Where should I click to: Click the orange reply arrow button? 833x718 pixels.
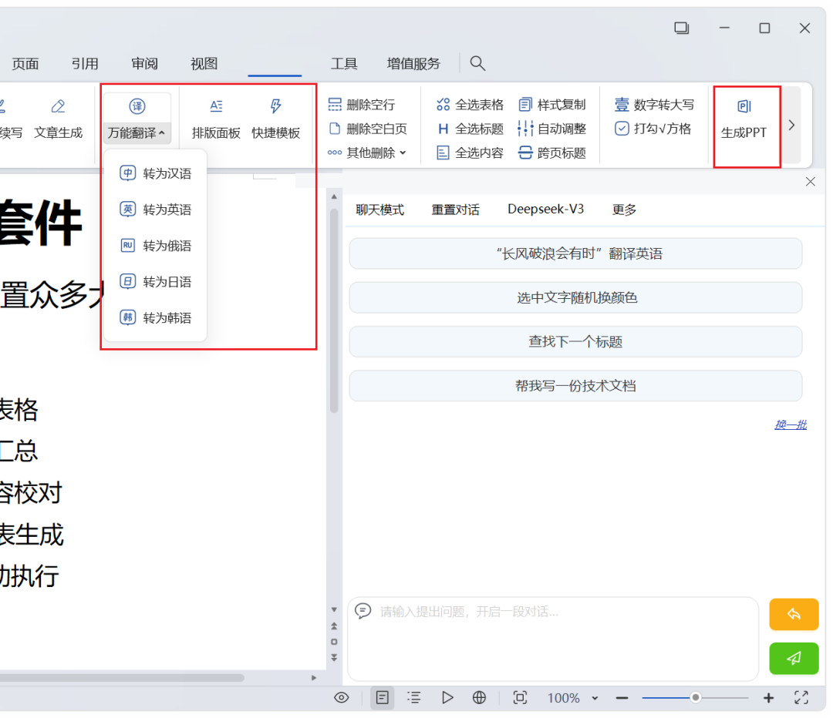[x=794, y=614]
